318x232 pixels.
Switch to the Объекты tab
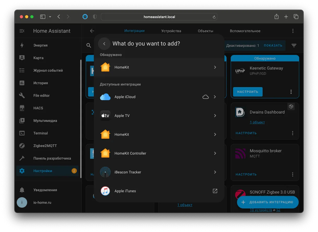[205, 31]
